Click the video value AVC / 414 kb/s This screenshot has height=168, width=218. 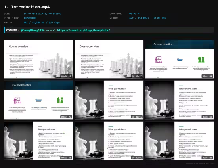pyautogui.click(x=147, y=18)
